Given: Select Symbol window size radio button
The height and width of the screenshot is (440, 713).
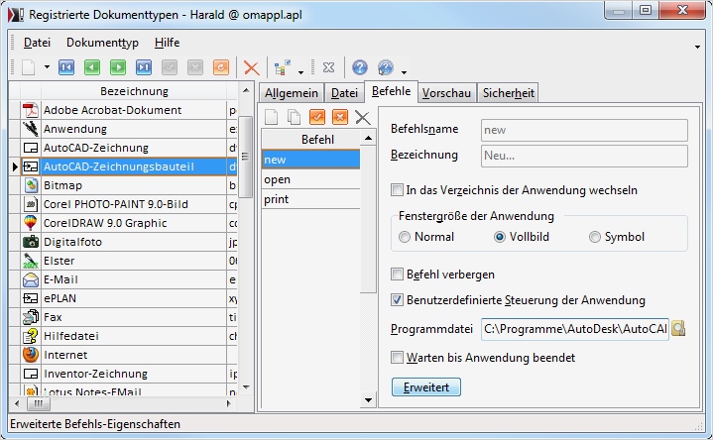Looking at the screenshot, I should click(x=594, y=237).
